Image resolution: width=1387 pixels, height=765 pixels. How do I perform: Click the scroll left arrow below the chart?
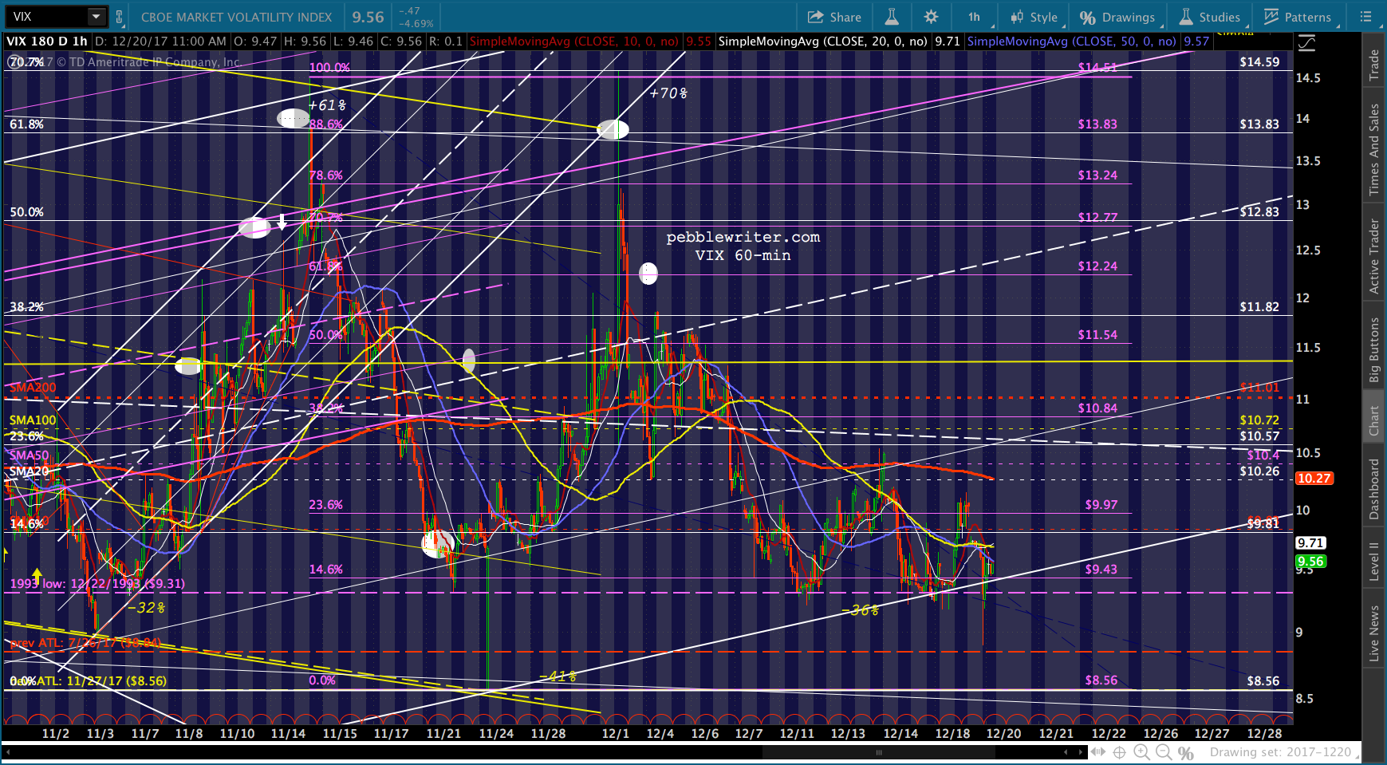point(1066,751)
